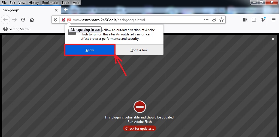Click the address bar URL field
The width and height of the screenshot is (279, 137).
coord(138,20)
